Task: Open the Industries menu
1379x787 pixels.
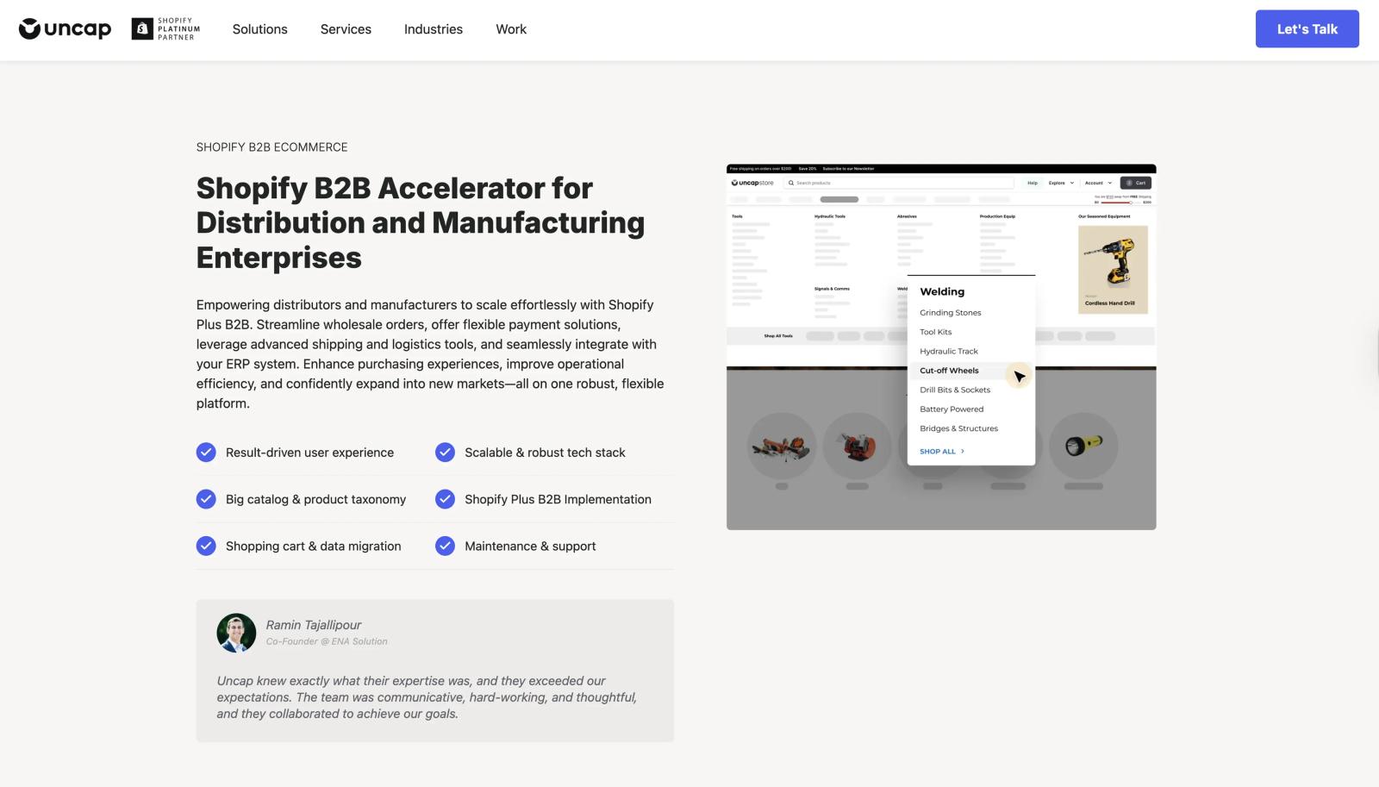Action: 434,29
